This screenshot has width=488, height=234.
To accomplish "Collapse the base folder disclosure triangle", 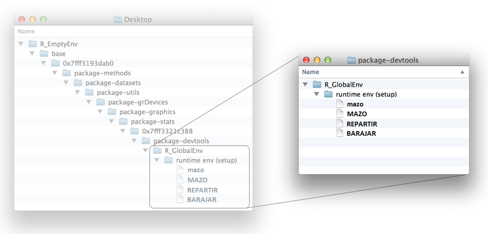I will pos(32,54).
